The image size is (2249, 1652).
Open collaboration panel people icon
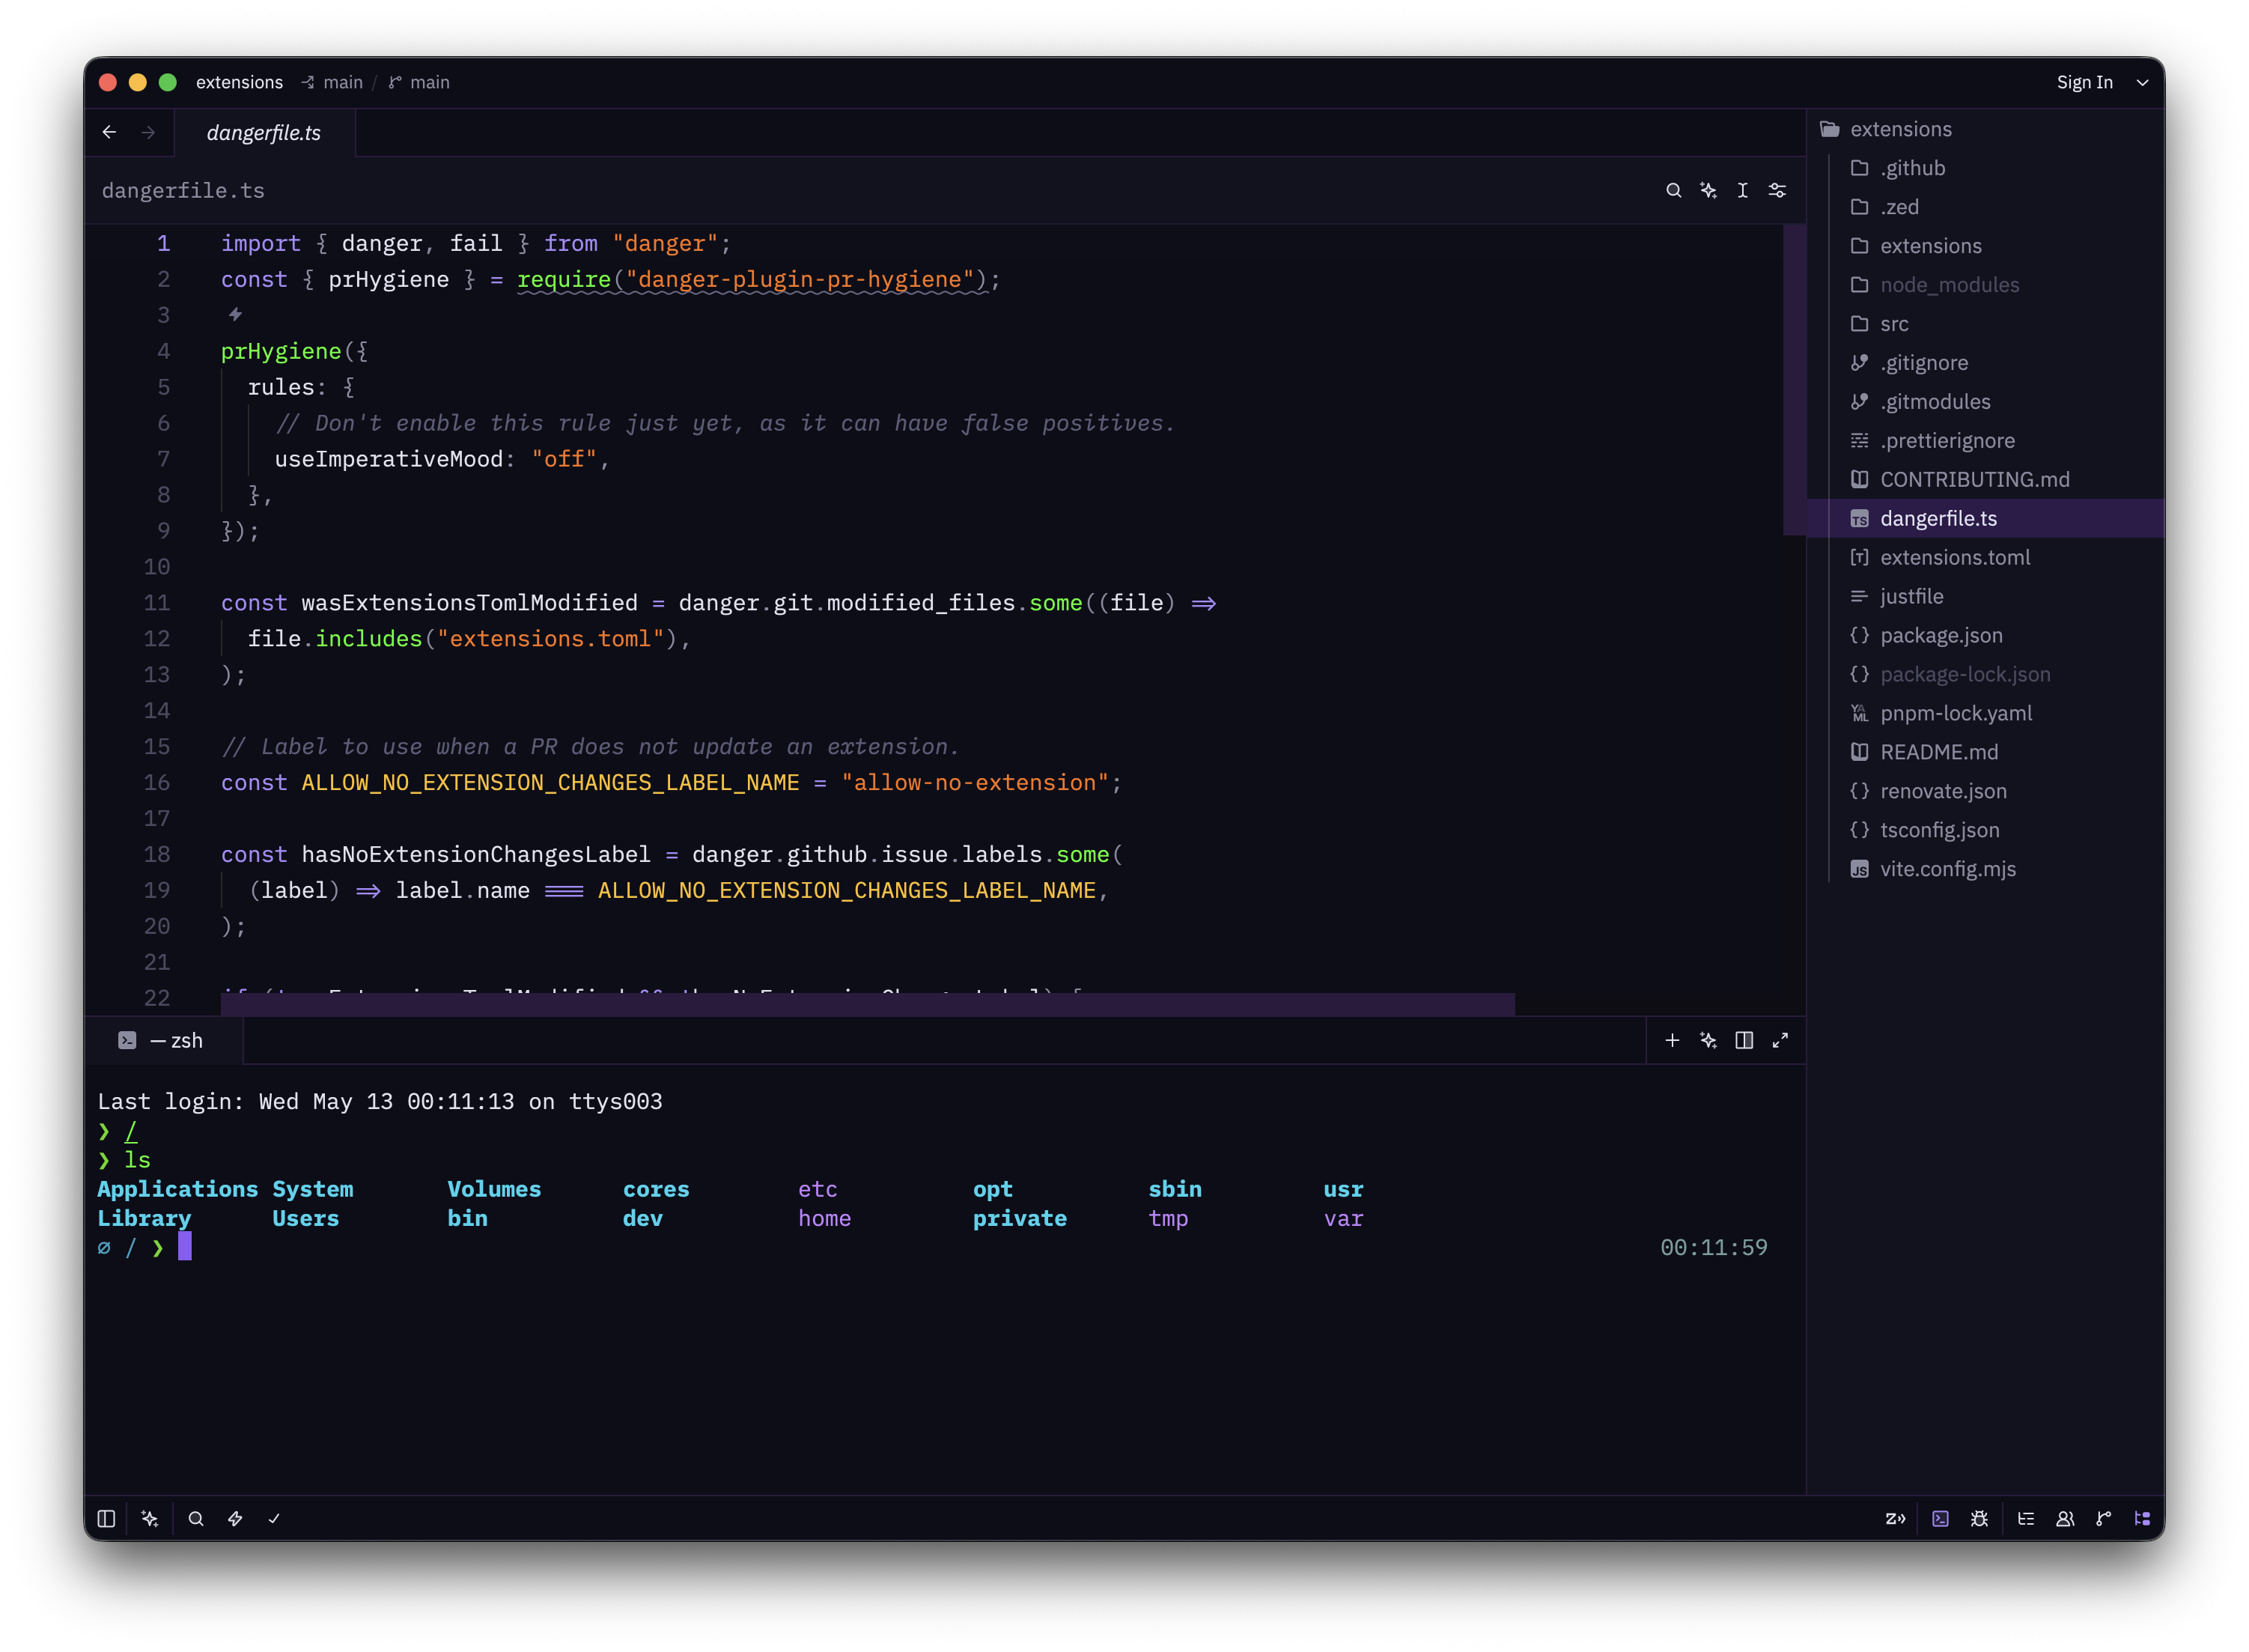tap(2065, 1519)
